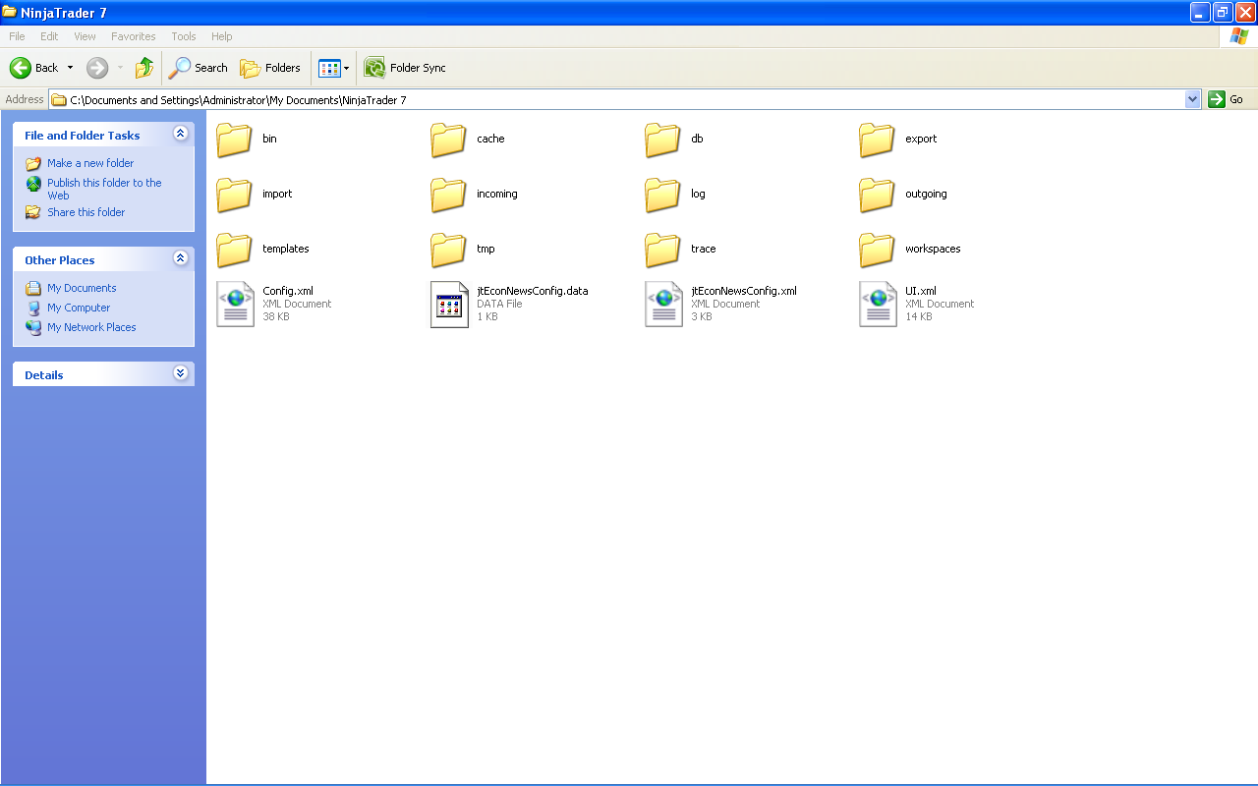This screenshot has width=1258, height=786.
Task: Expand the Details panel
Action: (x=180, y=373)
